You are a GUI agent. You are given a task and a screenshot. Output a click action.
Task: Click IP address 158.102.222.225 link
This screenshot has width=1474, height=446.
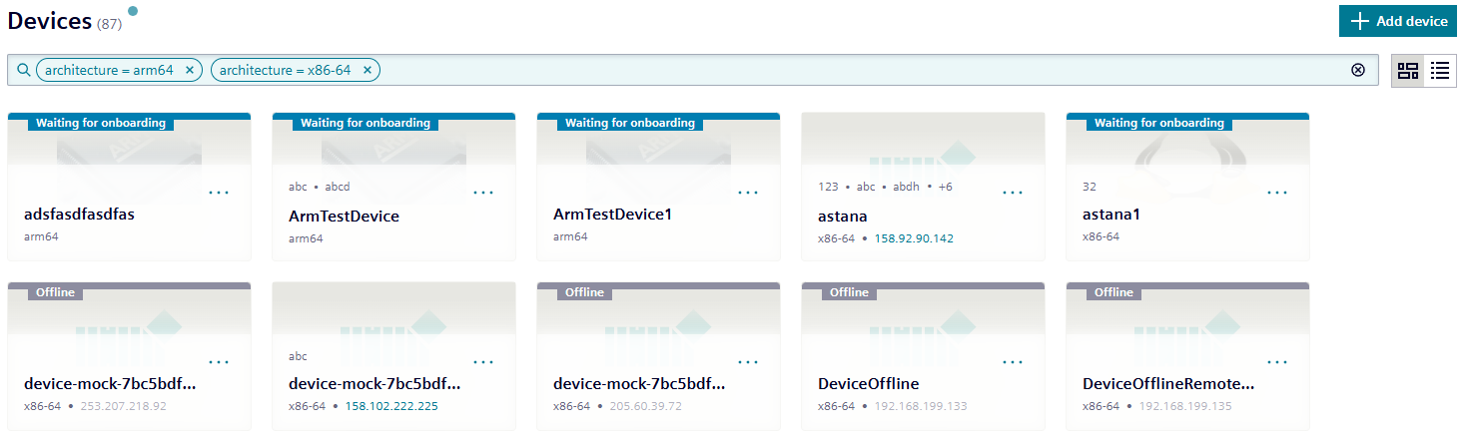391,406
